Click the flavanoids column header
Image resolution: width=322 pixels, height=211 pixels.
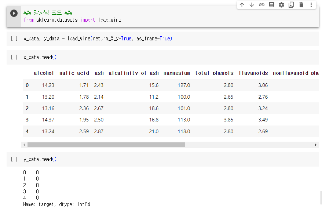253,73
